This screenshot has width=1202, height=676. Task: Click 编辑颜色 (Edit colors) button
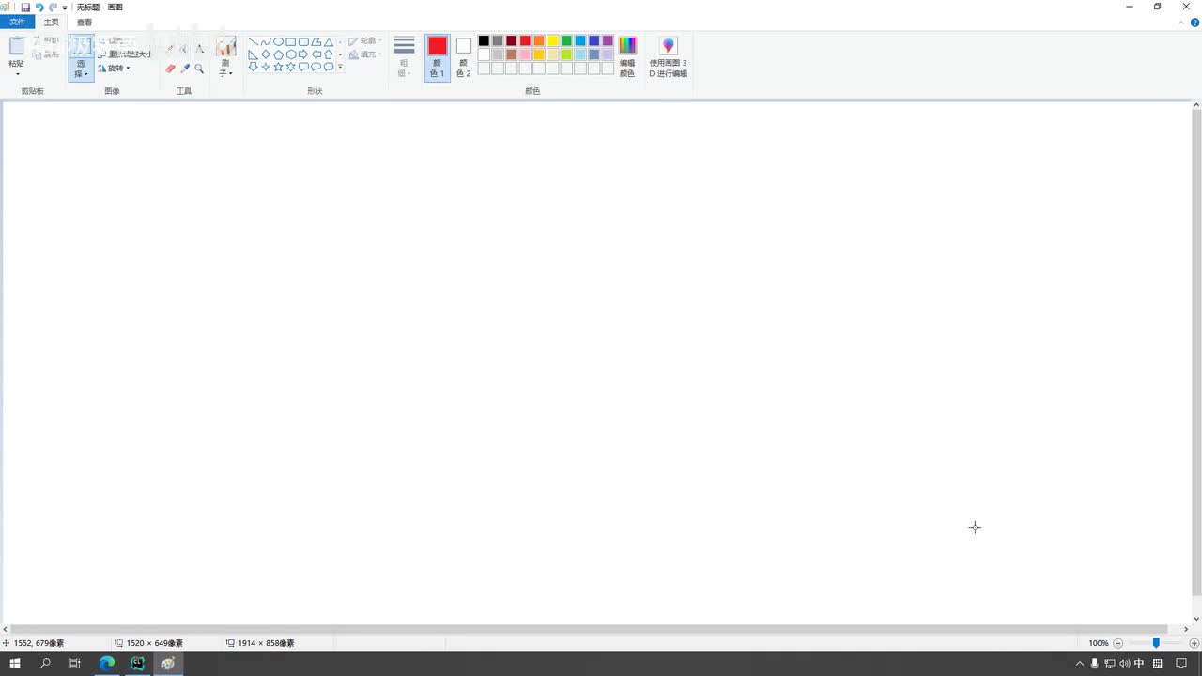pyautogui.click(x=627, y=57)
